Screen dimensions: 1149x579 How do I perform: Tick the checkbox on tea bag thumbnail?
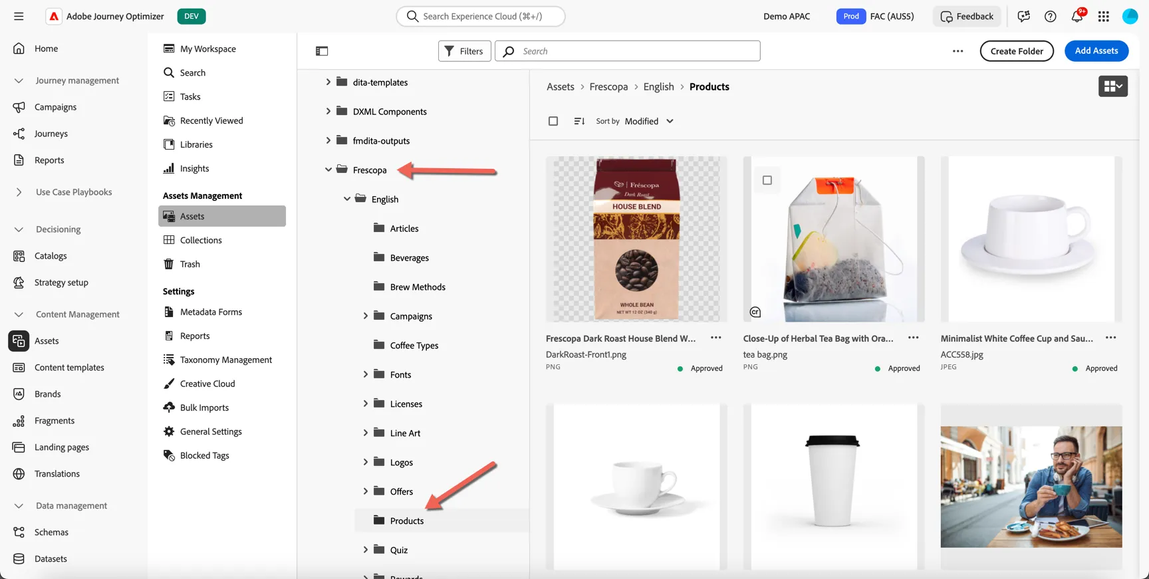tap(767, 180)
